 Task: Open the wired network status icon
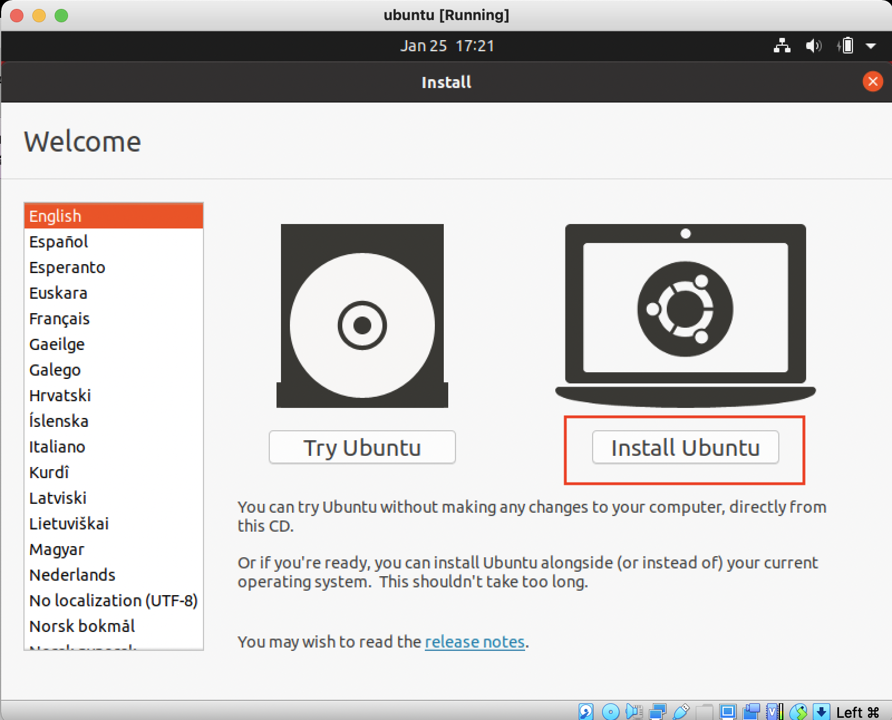click(782, 46)
